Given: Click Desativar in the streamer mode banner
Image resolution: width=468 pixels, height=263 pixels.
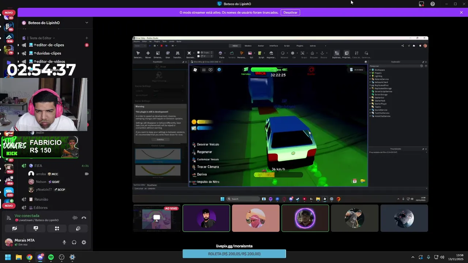Looking at the screenshot, I should [x=290, y=12].
